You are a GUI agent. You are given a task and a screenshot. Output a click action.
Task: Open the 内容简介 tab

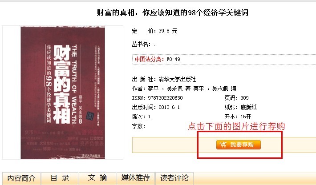[x=21, y=178]
